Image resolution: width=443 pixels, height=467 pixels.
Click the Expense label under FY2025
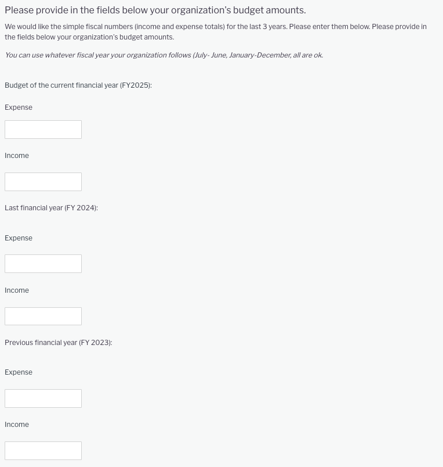(x=19, y=107)
